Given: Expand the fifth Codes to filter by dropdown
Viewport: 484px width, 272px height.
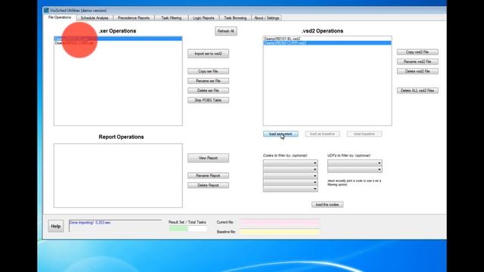Looking at the screenshot, I should click(x=315, y=189).
